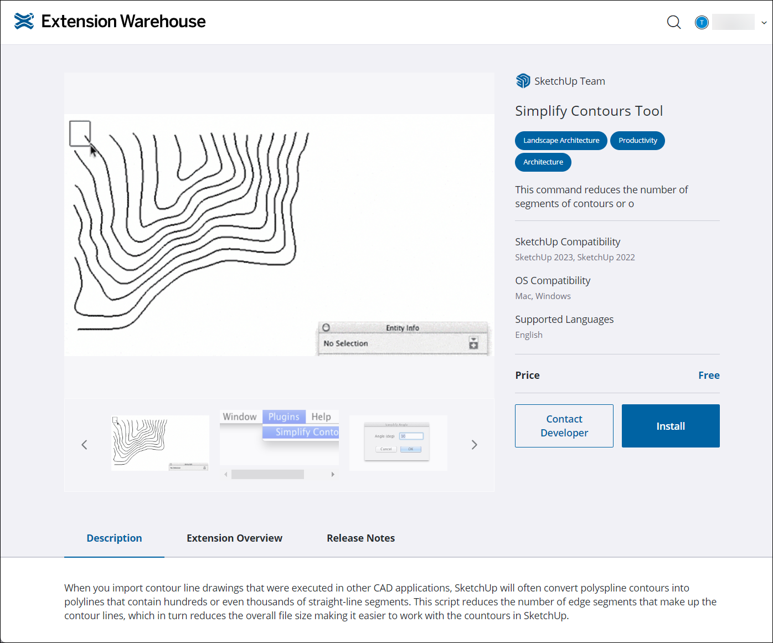Click the SketchUp Team developer icon

[522, 80]
